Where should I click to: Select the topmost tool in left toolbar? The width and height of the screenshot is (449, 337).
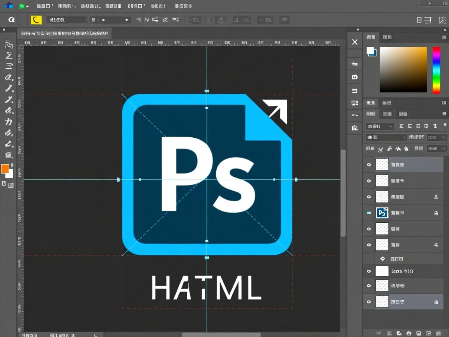9,44
